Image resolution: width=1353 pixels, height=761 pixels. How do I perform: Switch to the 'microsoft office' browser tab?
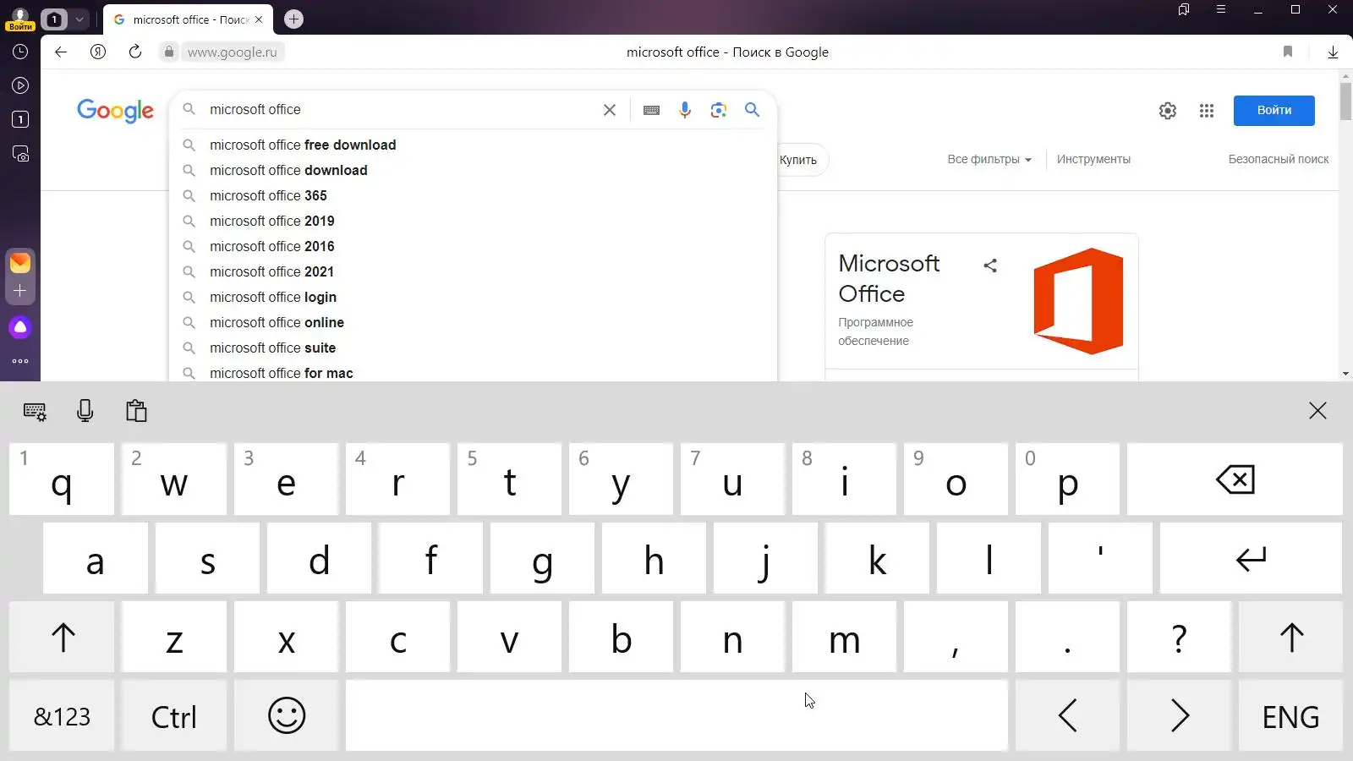(x=187, y=19)
